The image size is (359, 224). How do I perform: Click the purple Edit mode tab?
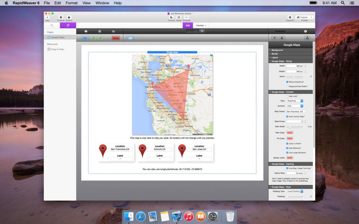coord(188,25)
